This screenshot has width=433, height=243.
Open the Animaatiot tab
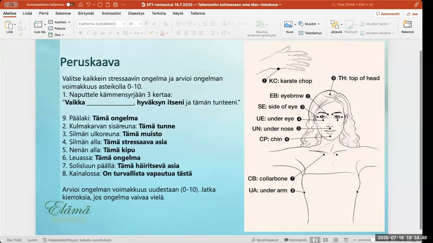(x=111, y=13)
